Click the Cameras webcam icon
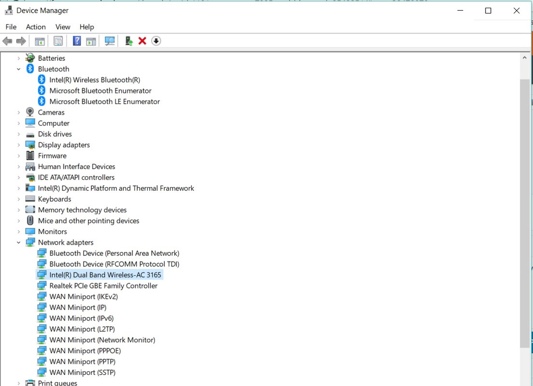The image size is (533, 386). (x=30, y=112)
